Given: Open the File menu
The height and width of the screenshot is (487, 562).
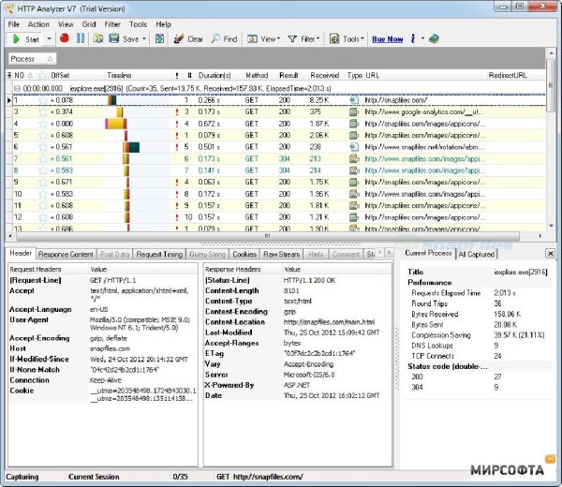Looking at the screenshot, I should pyautogui.click(x=14, y=24).
